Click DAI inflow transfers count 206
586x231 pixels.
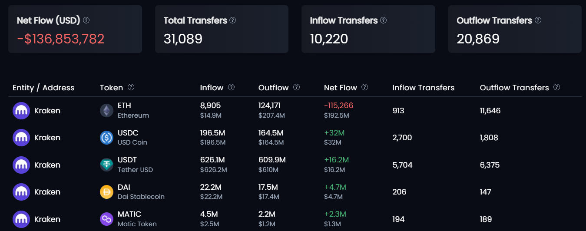[399, 192]
